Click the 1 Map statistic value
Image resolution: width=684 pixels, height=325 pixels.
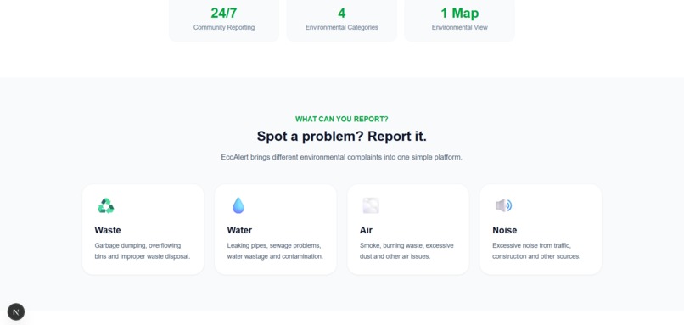pyautogui.click(x=460, y=13)
